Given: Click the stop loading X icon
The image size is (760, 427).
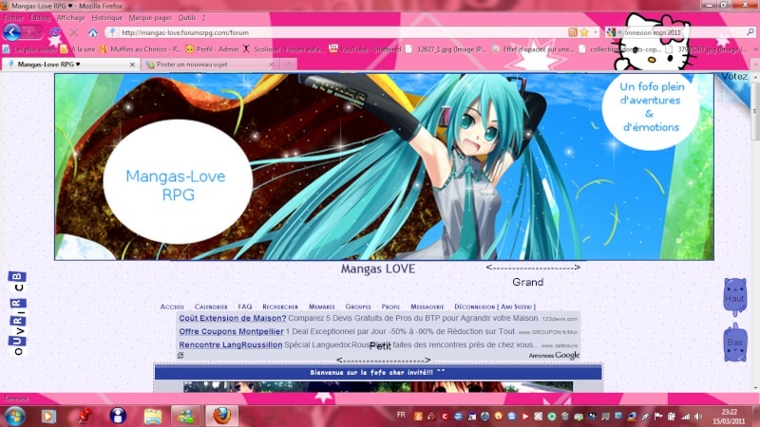Looking at the screenshot, I should [x=74, y=32].
